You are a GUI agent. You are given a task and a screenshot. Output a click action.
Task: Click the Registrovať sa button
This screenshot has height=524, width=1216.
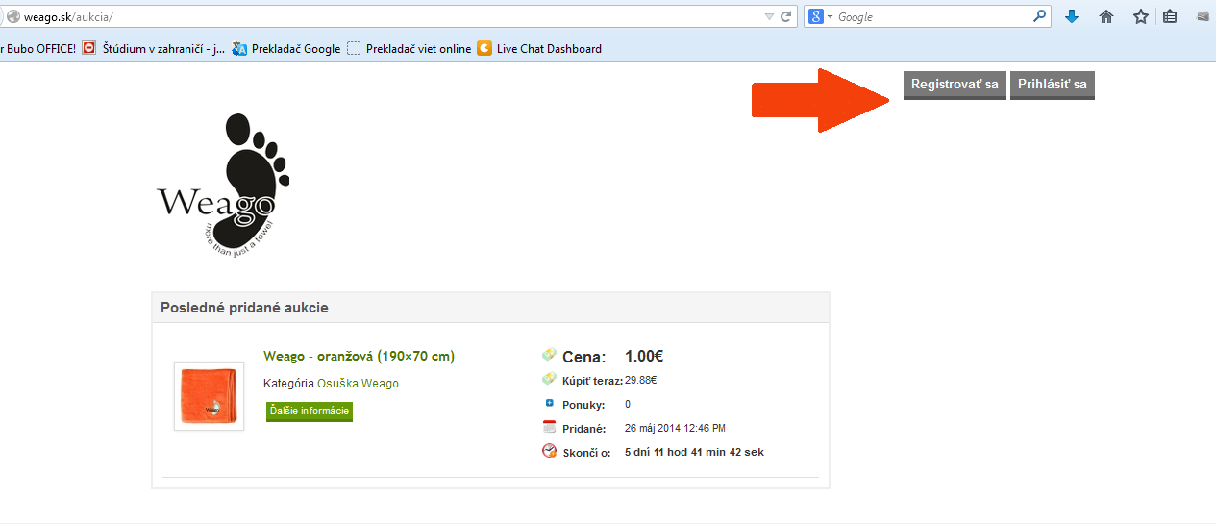(x=955, y=85)
